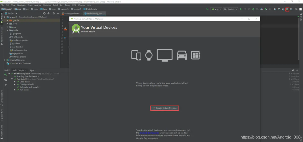Select gradle.properties file

[19, 40]
